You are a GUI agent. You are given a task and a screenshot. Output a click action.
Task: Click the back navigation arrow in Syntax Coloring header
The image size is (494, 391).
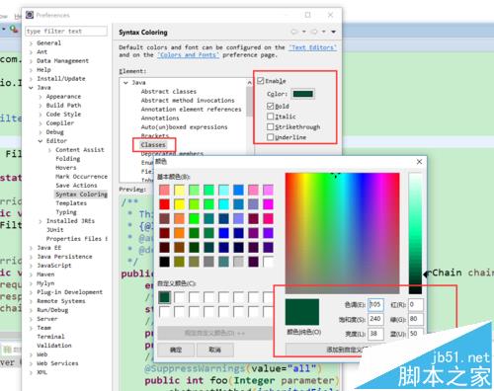(294, 32)
